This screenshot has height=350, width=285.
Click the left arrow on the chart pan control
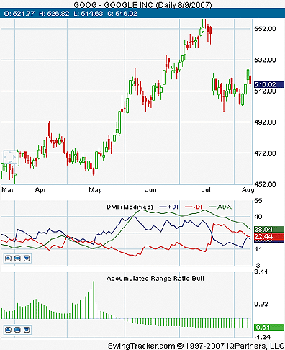6,157
